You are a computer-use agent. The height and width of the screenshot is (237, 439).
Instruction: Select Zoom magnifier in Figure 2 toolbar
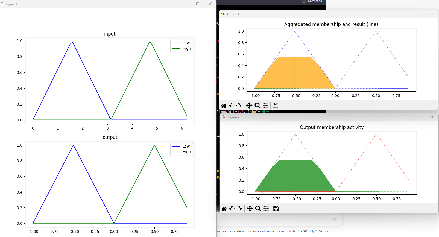[258, 209]
